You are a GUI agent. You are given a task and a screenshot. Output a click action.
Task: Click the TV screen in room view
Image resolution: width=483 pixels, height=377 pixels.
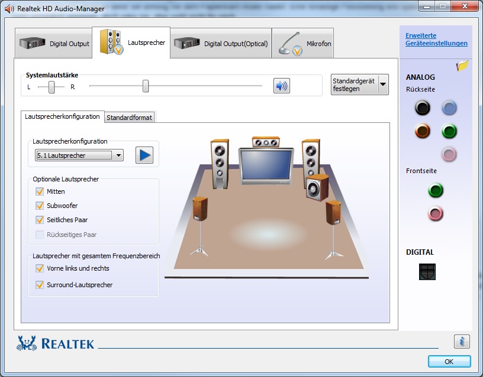pos(266,165)
